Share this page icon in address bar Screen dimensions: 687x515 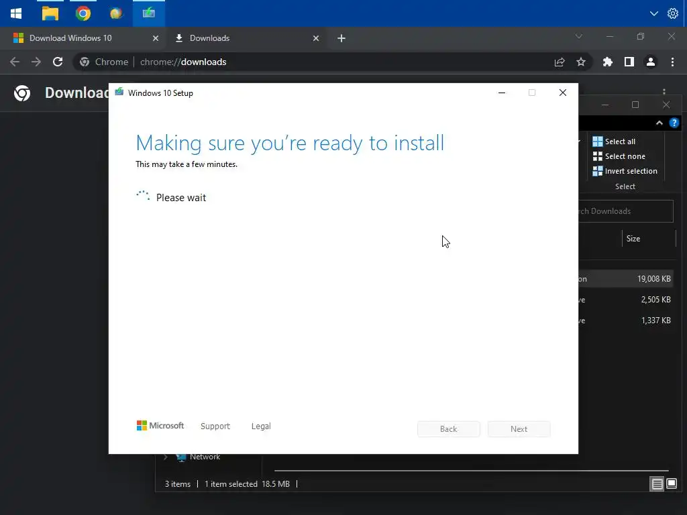pyautogui.click(x=560, y=62)
